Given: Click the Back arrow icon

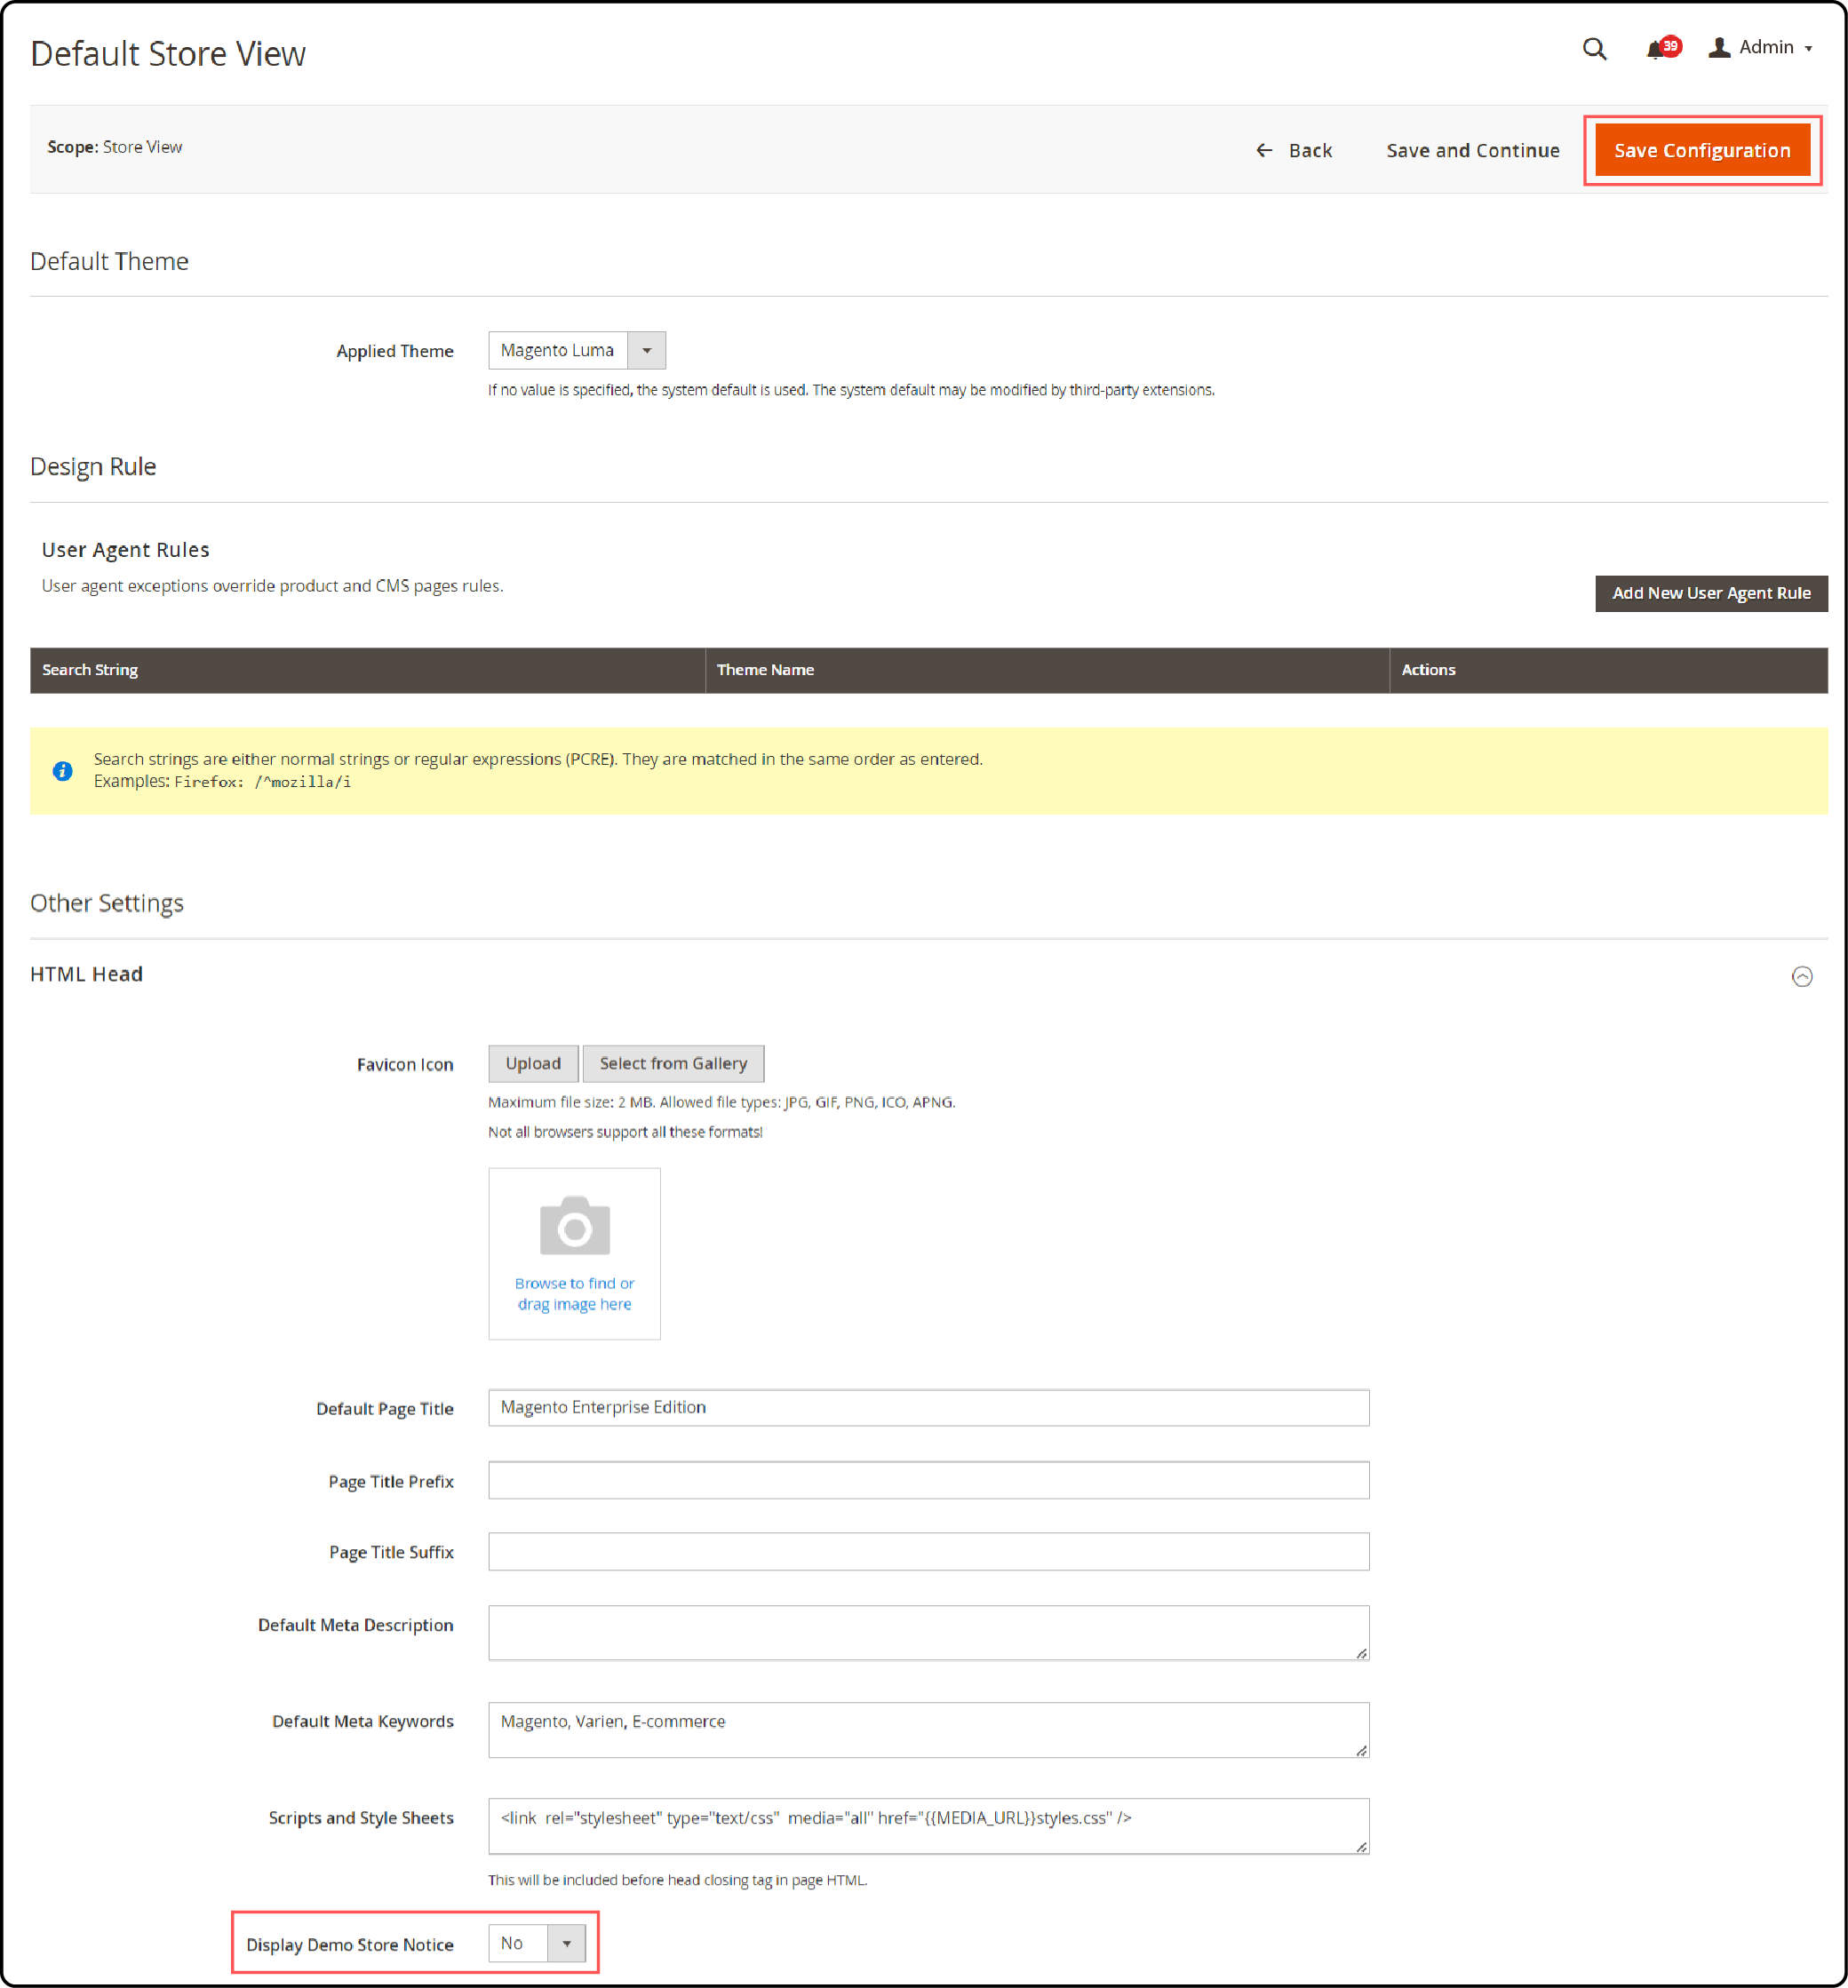Looking at the screenshot, I should click(x=1264, y=150).
